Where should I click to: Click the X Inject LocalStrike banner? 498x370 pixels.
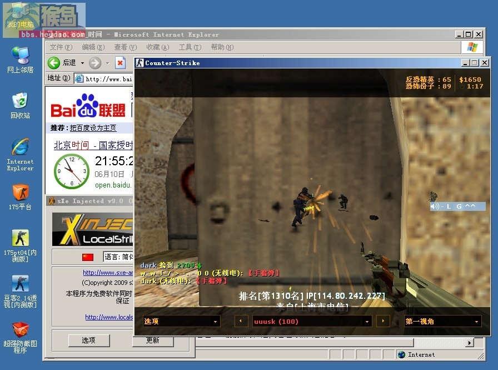pyautogui.click(x=93, y=229)
